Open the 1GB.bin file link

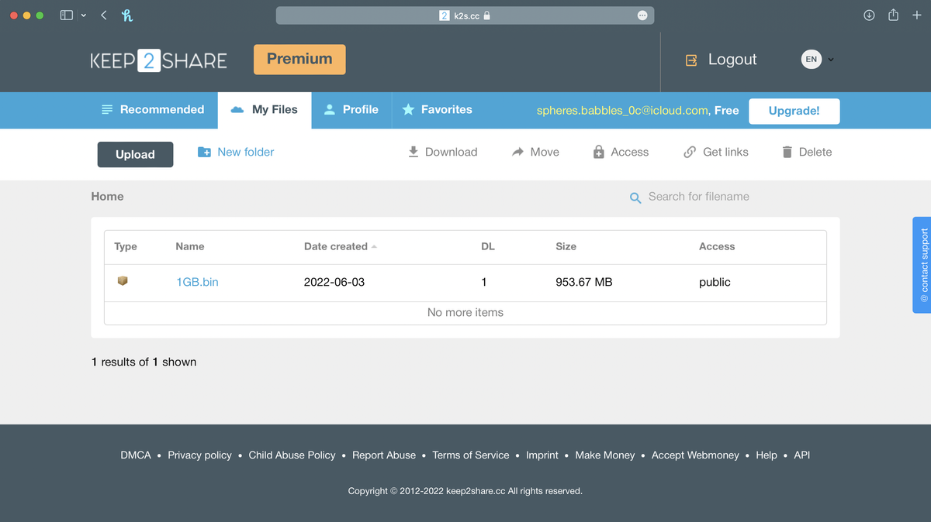coord(197,282)
